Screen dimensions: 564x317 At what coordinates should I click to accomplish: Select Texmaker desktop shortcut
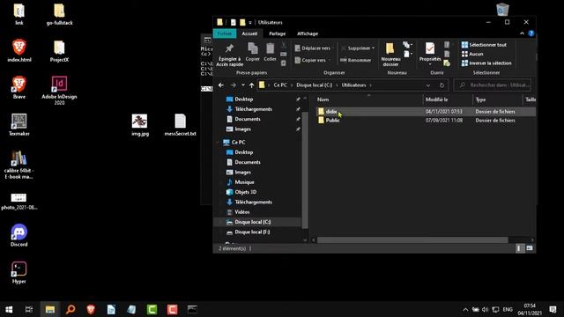[x=19, y=125]
